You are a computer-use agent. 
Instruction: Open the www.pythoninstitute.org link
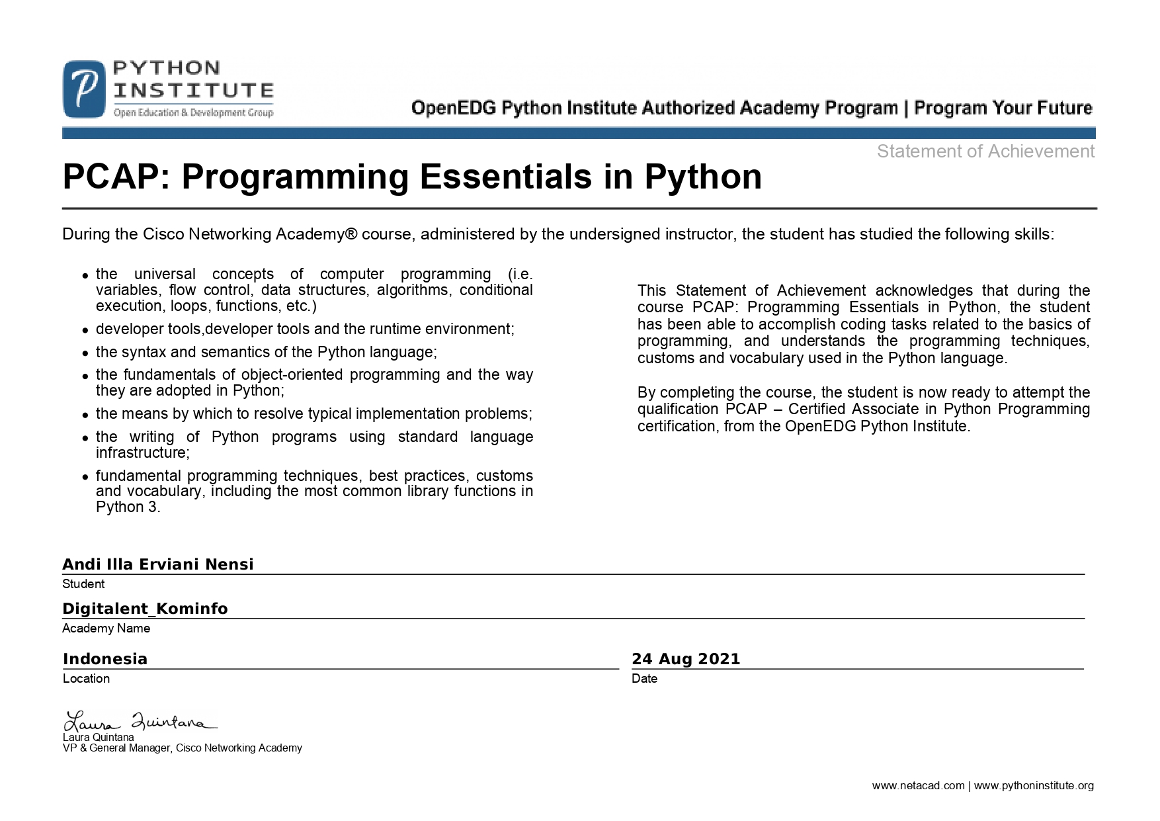tap(1034, 786)
